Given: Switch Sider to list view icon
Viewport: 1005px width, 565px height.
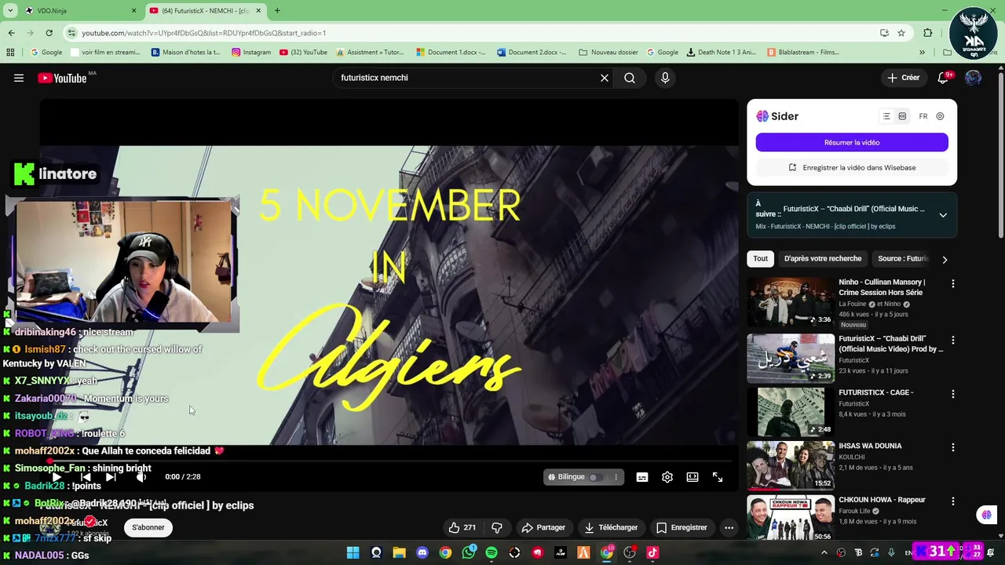Looking at the screenshot, I should pos(886,116).
